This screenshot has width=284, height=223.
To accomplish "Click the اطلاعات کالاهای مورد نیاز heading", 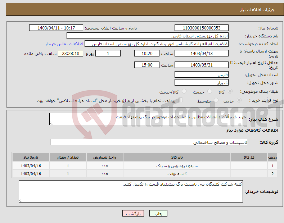I will [x=252, y=130].
